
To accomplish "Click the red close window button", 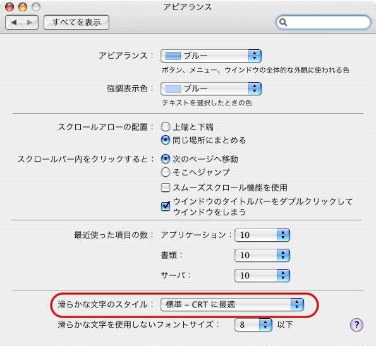I will point(9,7).
